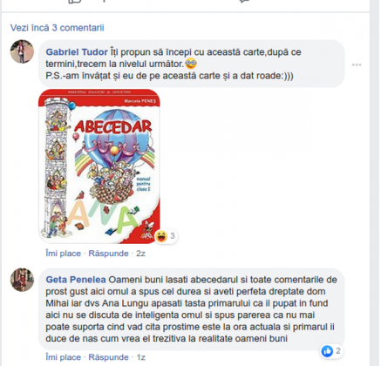The image size is (381, 366).
Task: Click Geta Penelea's comment text bubble
Action: 192,309
